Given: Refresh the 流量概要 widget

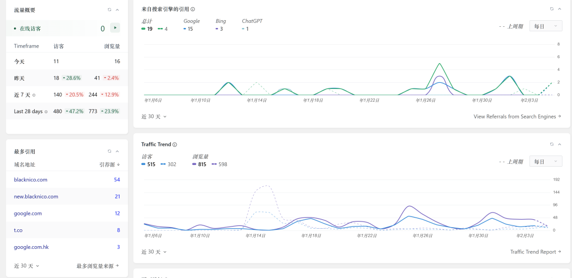Looking at the screenshot, I should tap(109, 10).
